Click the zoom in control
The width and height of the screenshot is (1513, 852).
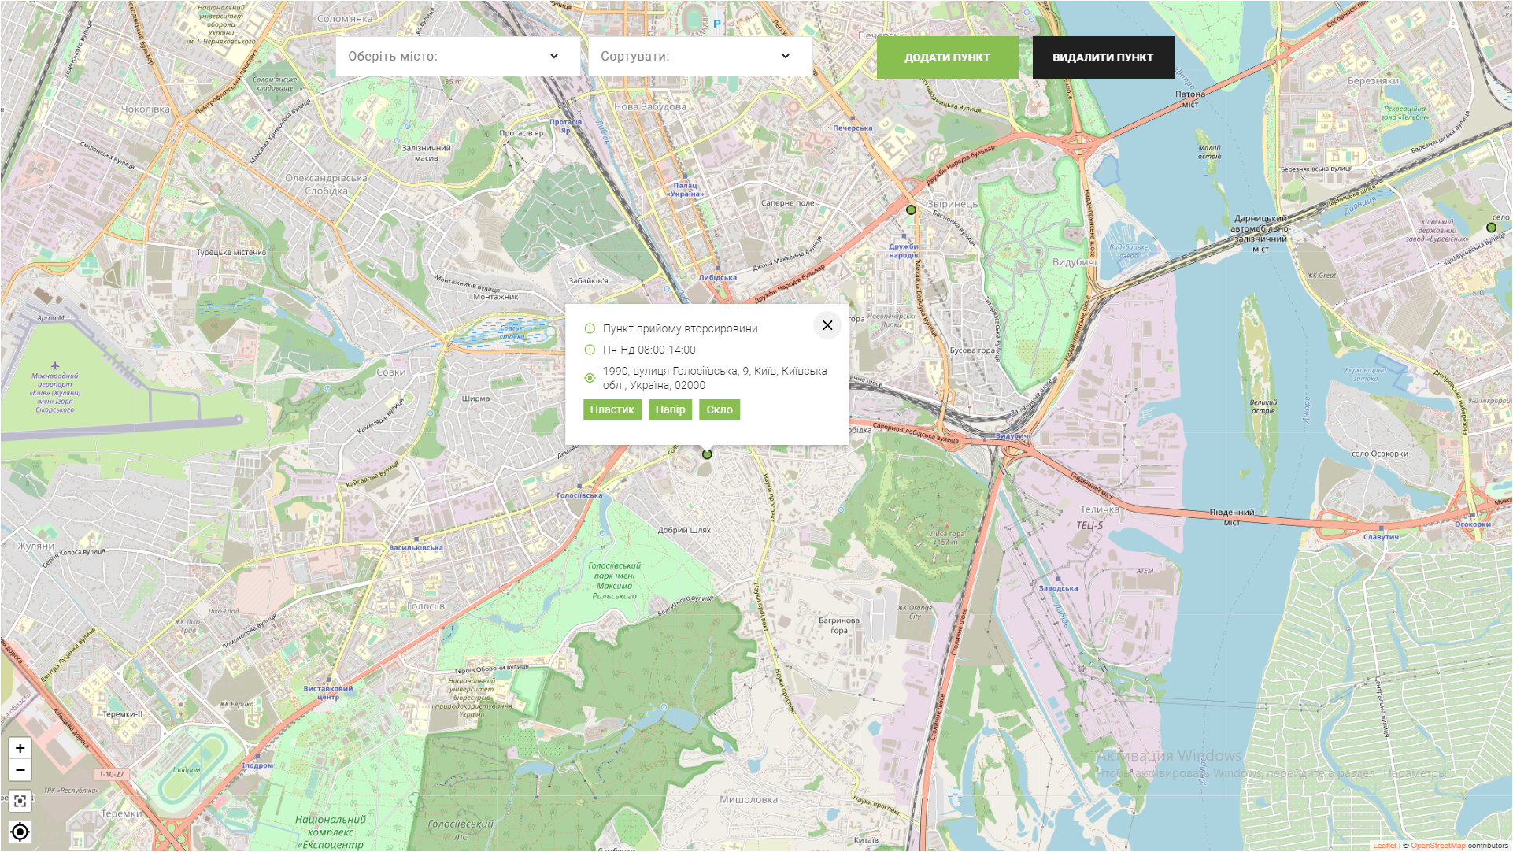pos(19,748)
